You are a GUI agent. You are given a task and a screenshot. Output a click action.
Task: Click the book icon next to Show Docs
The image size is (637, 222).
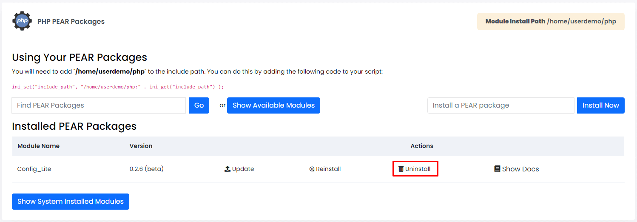(x=497, y=169)
